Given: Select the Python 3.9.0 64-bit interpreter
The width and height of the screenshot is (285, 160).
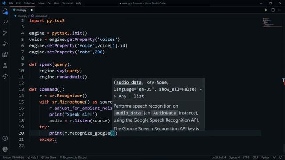Looking at the screenshot, I should 13,157.
